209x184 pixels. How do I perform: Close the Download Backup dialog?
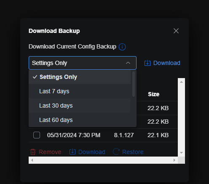click(x=176, y=31)
